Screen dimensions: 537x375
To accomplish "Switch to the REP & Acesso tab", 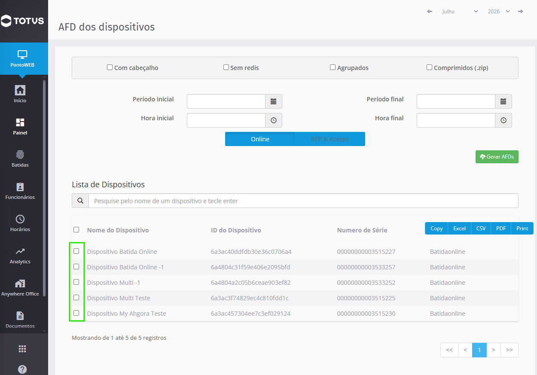I will pyautogui.click(x=330, y=139).
